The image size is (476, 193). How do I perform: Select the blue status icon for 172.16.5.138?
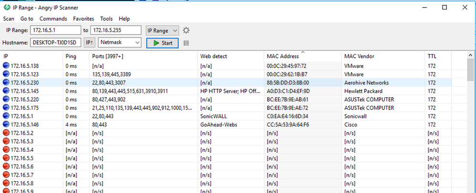click(6, 66)
